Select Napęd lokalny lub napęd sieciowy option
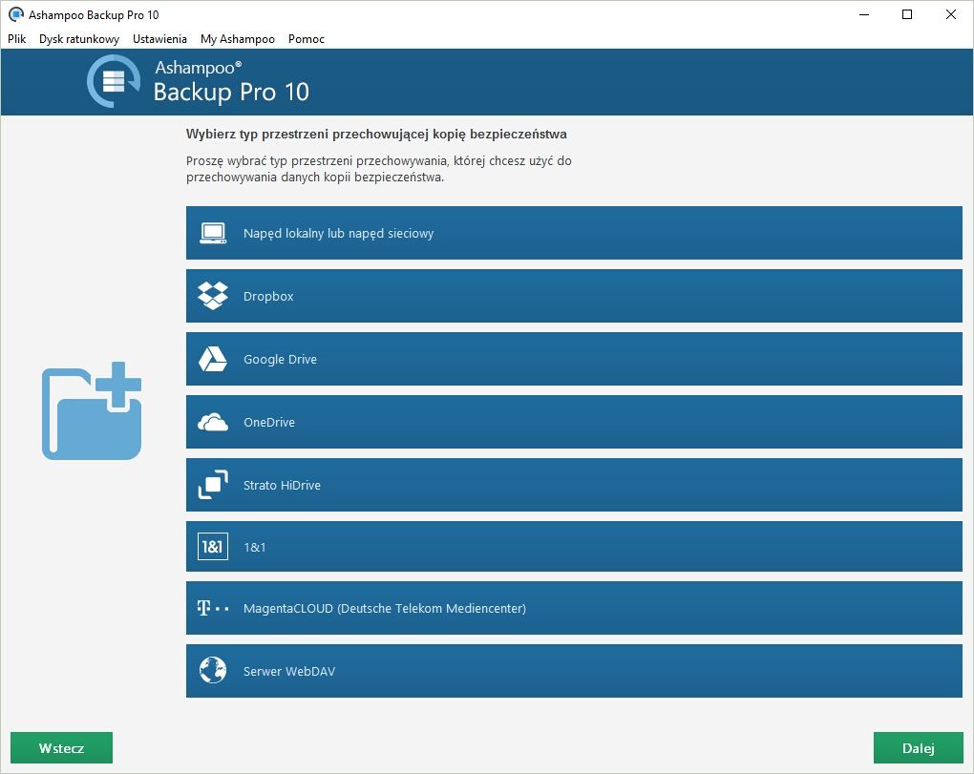The height and width of the screenshot is (774, 974). pyautogui.click(x=574, y=233)
